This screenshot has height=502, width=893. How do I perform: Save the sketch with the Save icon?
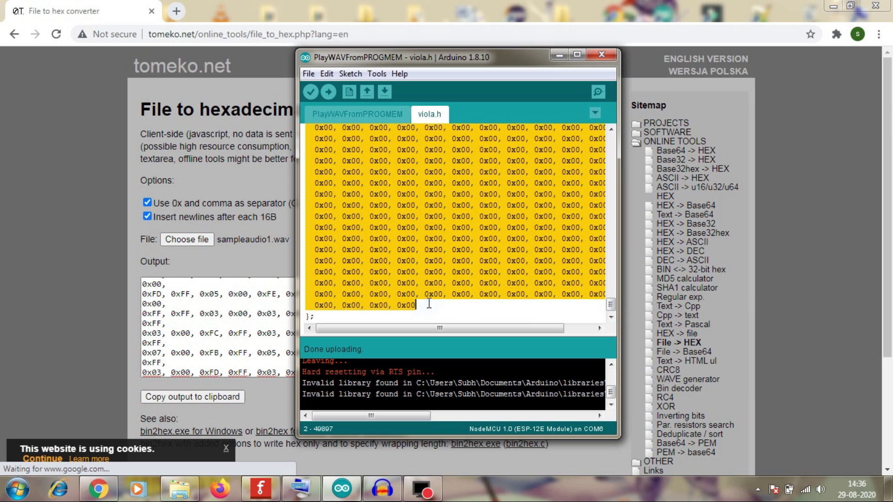[x=385, y=92]
